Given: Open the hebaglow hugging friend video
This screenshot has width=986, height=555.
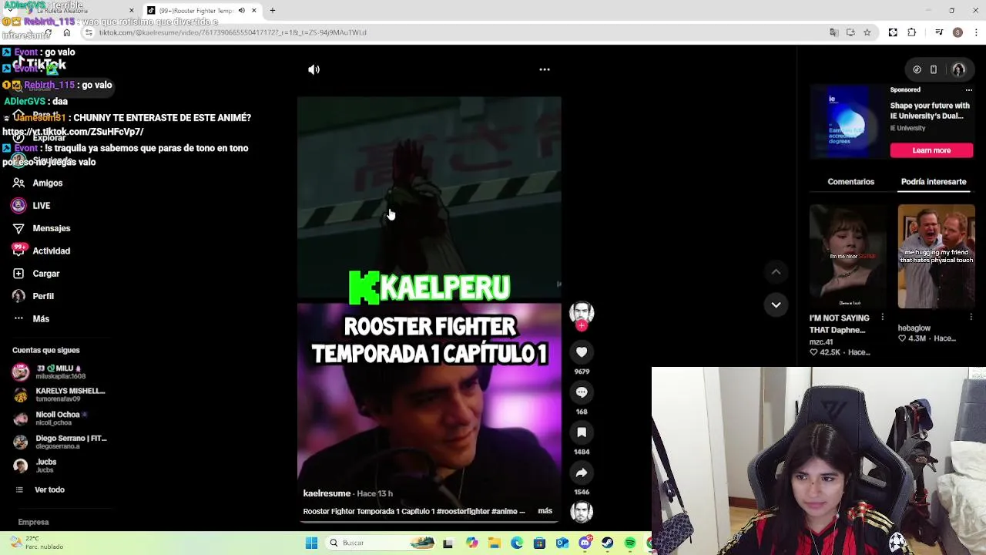Looking at the screenshot, I should 936,257.
